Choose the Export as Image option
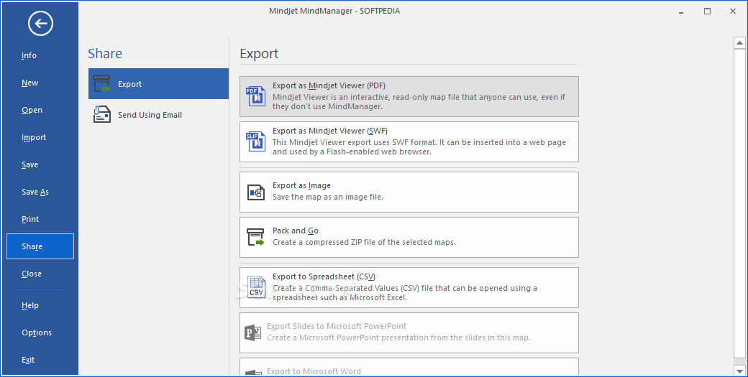Screen dimensions: 748x377 pyautogui.click(x=409, y=192)
